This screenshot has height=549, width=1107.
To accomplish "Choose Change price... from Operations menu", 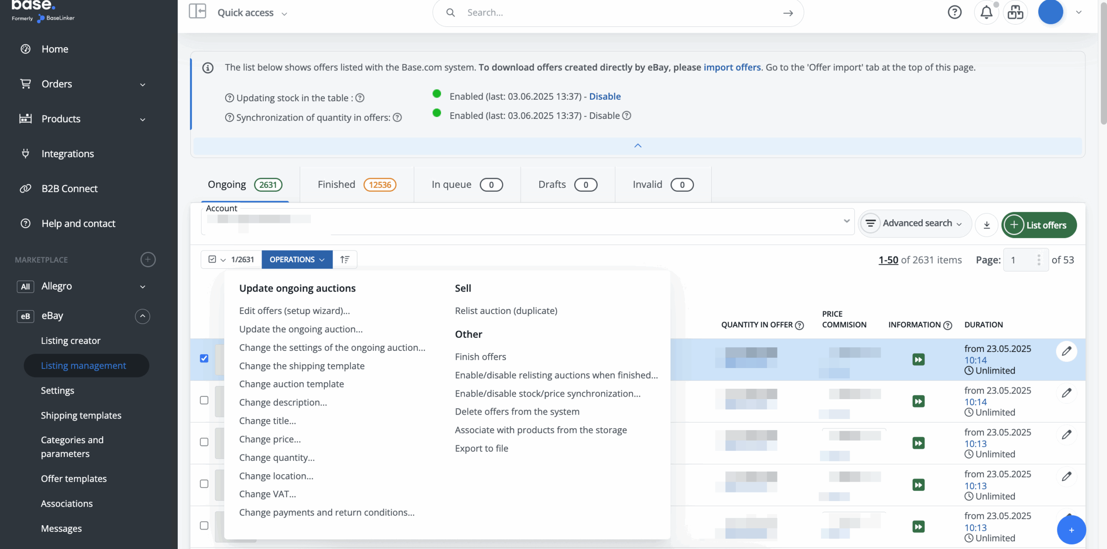I will [270, 439].
